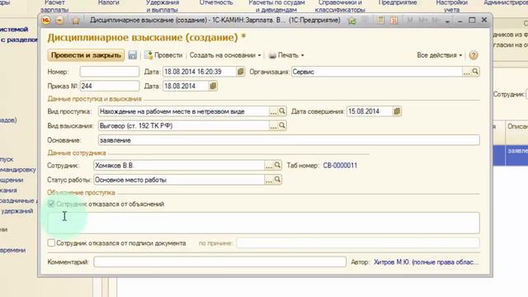Open Справочники и классификаторы section

[x=340, y=6]
